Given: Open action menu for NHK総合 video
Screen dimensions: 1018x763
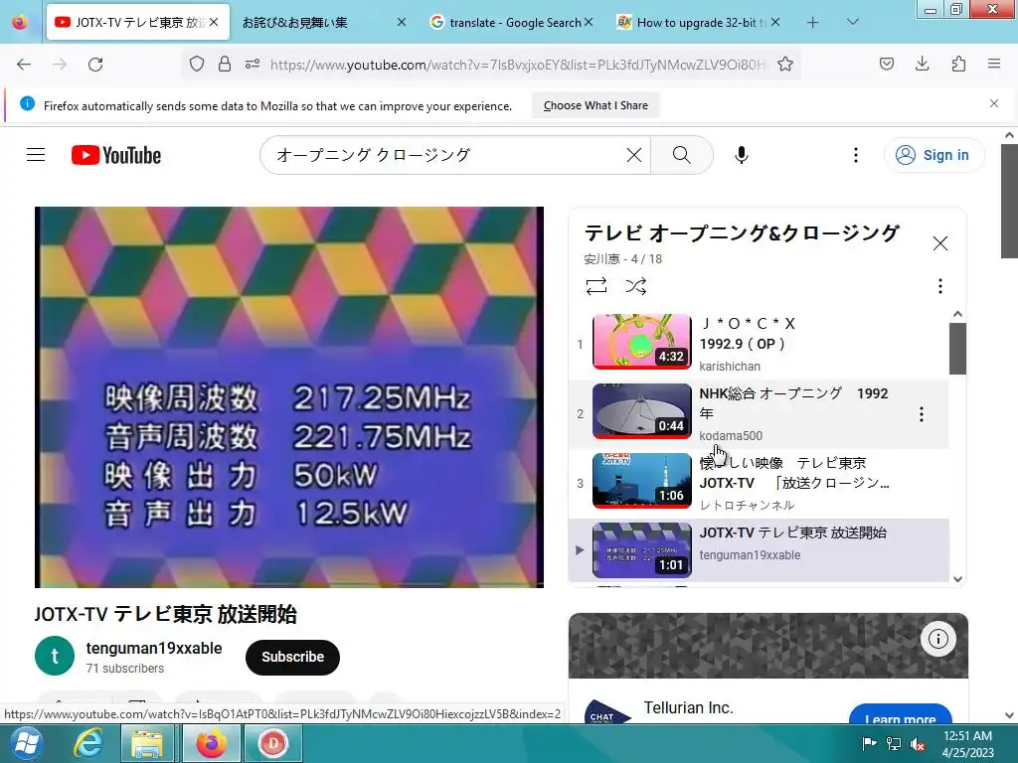Looking at the screenshot, I should coord(922,414).
